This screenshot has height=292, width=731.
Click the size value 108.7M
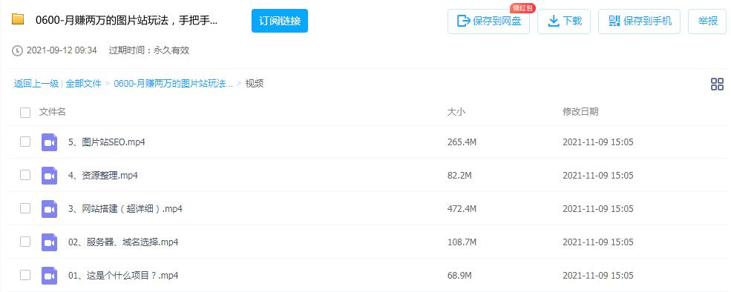(x=462, y=242)
